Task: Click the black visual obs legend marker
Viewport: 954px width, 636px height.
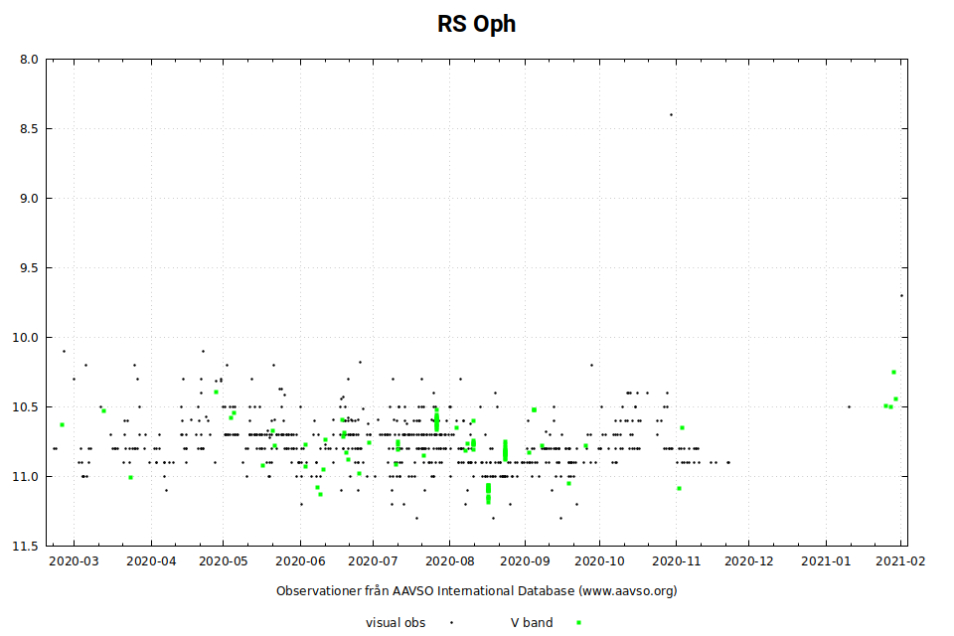Action: pos(451,622)
